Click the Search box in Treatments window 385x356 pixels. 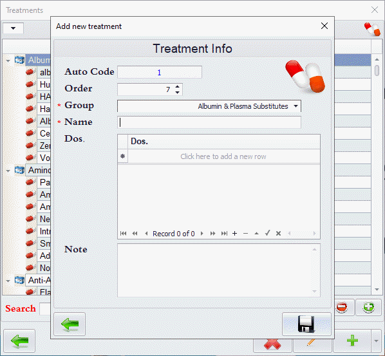click(45, 309)
